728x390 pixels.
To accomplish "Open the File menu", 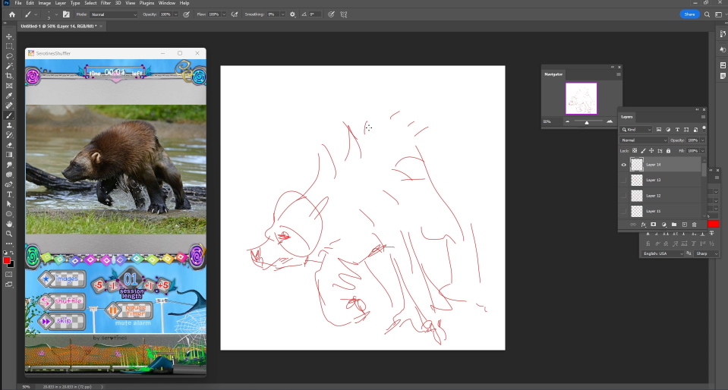I will pos(18,3).
